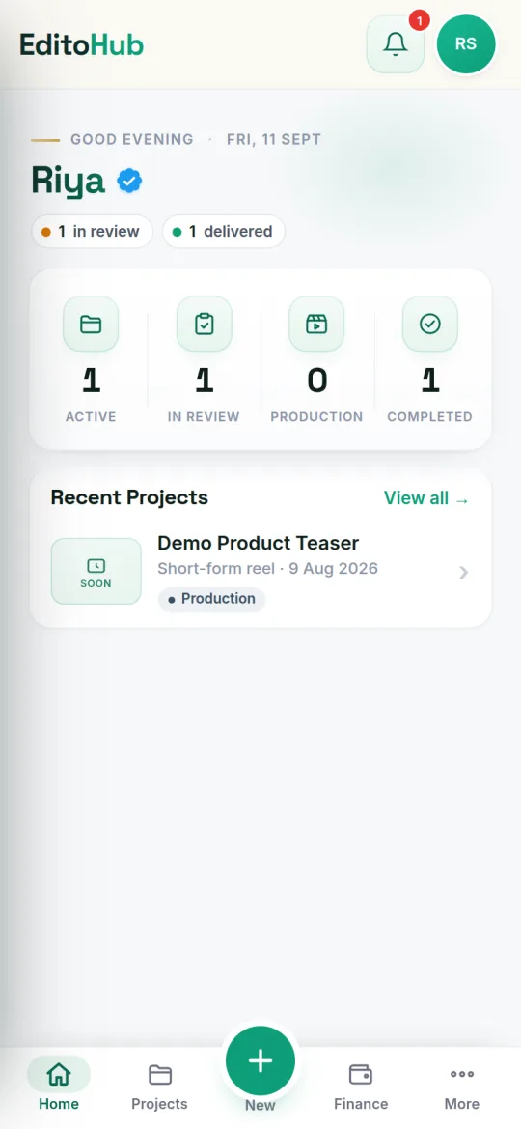This screenshot has width=521, height=1129.
Task: Click the In Review clipboard icon
Action: coord(205,324)
